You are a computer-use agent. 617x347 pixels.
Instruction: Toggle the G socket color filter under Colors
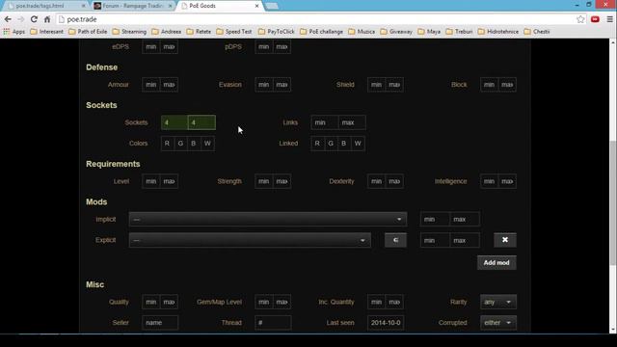pos(180,144)
